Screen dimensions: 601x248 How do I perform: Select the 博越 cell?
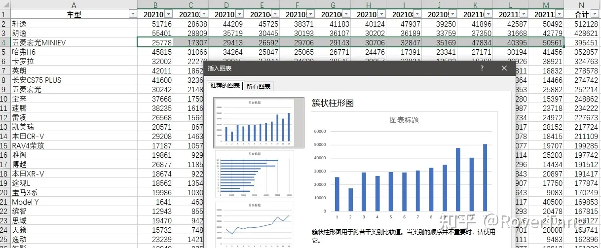tap(74, 164)
